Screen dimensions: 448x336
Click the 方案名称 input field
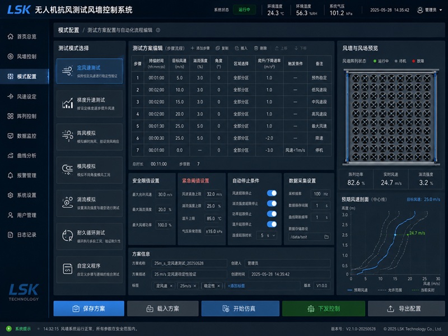(190, 263)
